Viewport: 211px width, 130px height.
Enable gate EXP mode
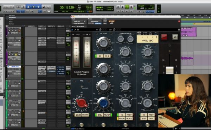(144, 118)
